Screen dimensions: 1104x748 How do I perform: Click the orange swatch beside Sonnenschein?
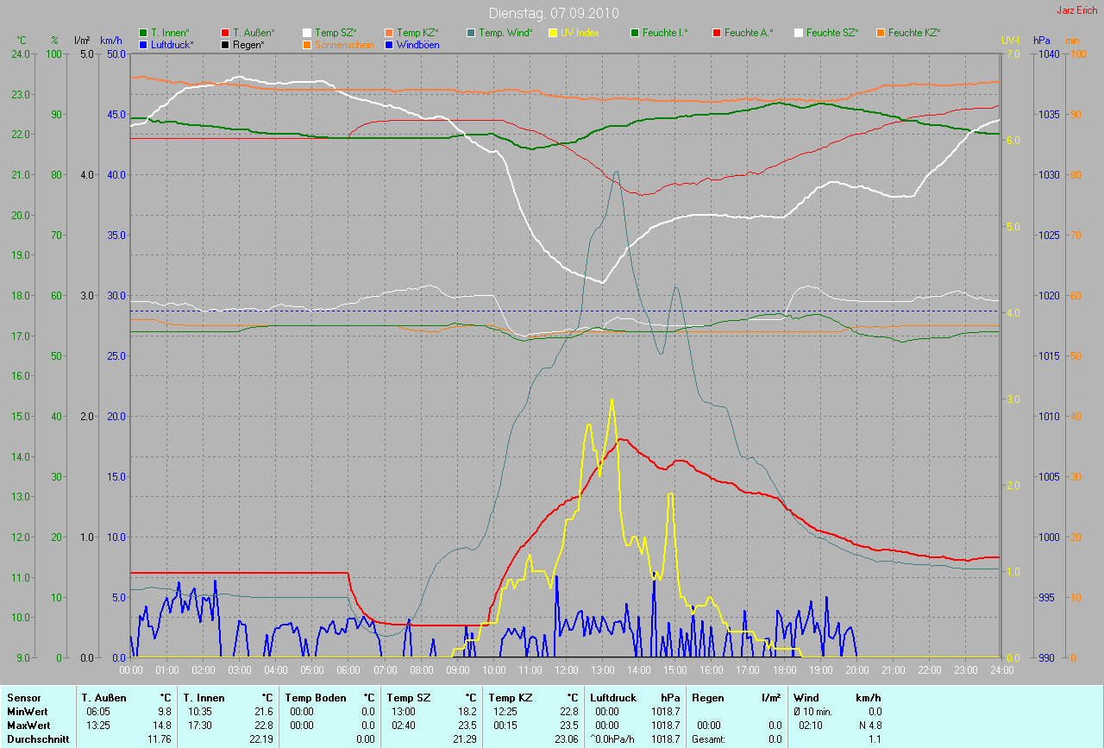(307, 44)
